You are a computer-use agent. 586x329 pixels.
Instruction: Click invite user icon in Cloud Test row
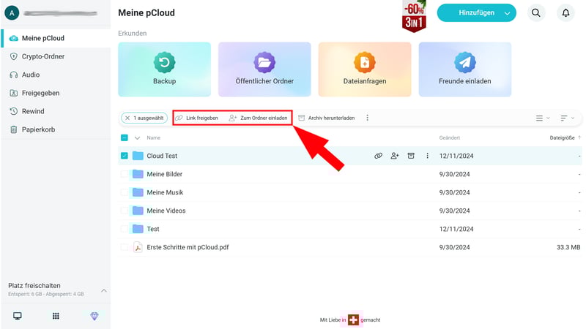tap(395, 156)
